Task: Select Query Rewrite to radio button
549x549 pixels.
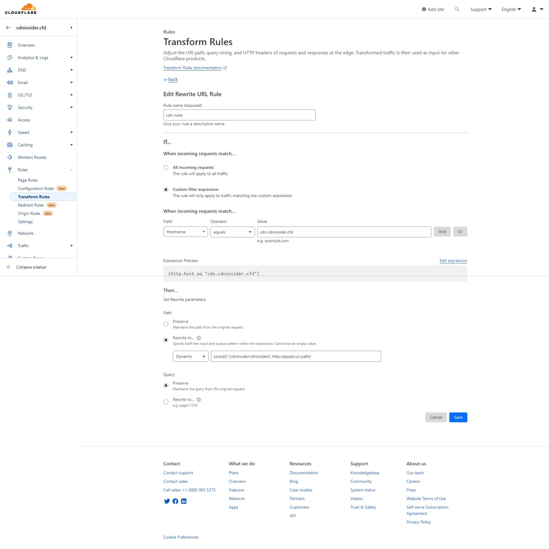Action: (166, 402)
